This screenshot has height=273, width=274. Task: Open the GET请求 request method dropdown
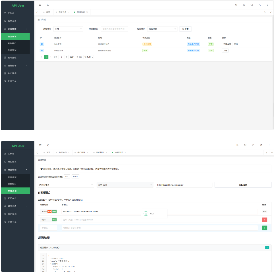[x=124, y=185]
